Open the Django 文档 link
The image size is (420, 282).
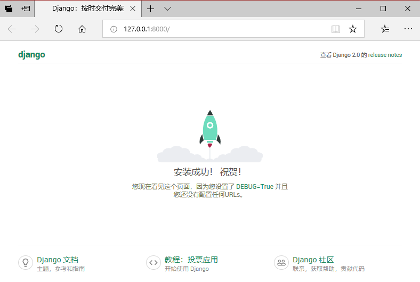(58, 260)
